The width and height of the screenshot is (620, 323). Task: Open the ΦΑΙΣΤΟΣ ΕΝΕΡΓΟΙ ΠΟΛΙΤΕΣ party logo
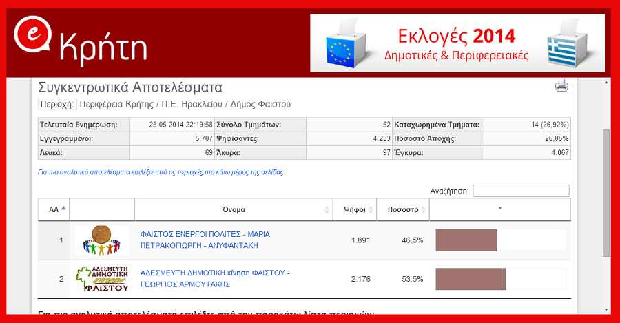tap(102, 240)
